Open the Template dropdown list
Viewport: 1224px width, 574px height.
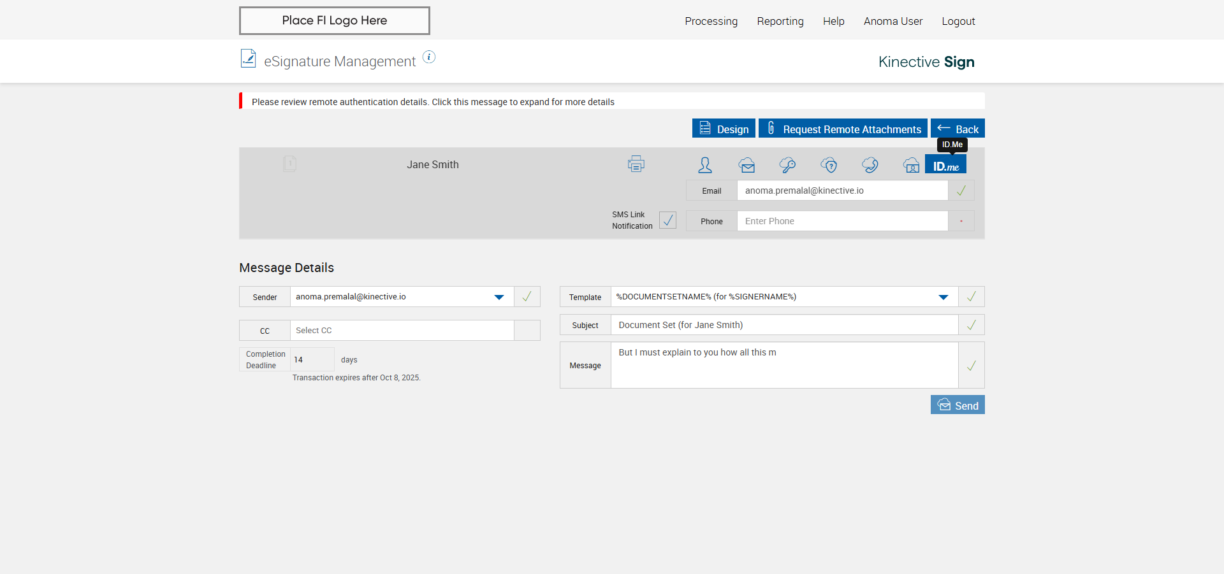943,297
